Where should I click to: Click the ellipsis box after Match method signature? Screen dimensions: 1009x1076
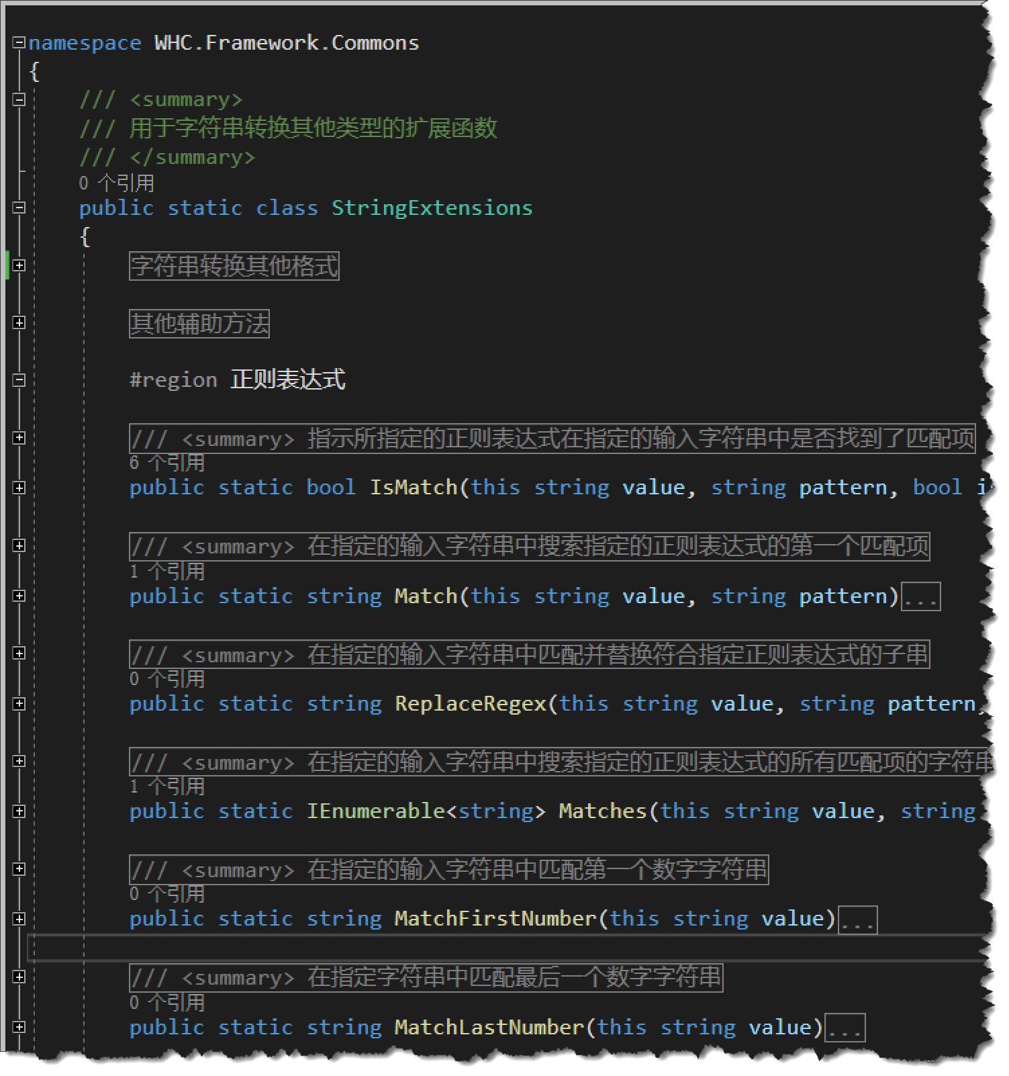point(920,597)
